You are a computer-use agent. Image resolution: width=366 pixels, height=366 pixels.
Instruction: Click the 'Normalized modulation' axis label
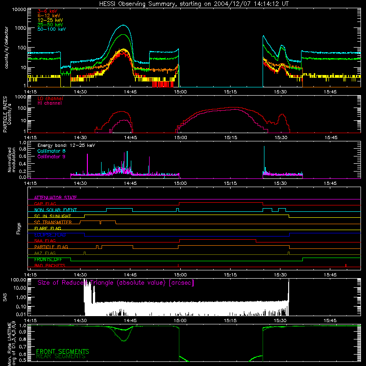[x=11, y=160]
